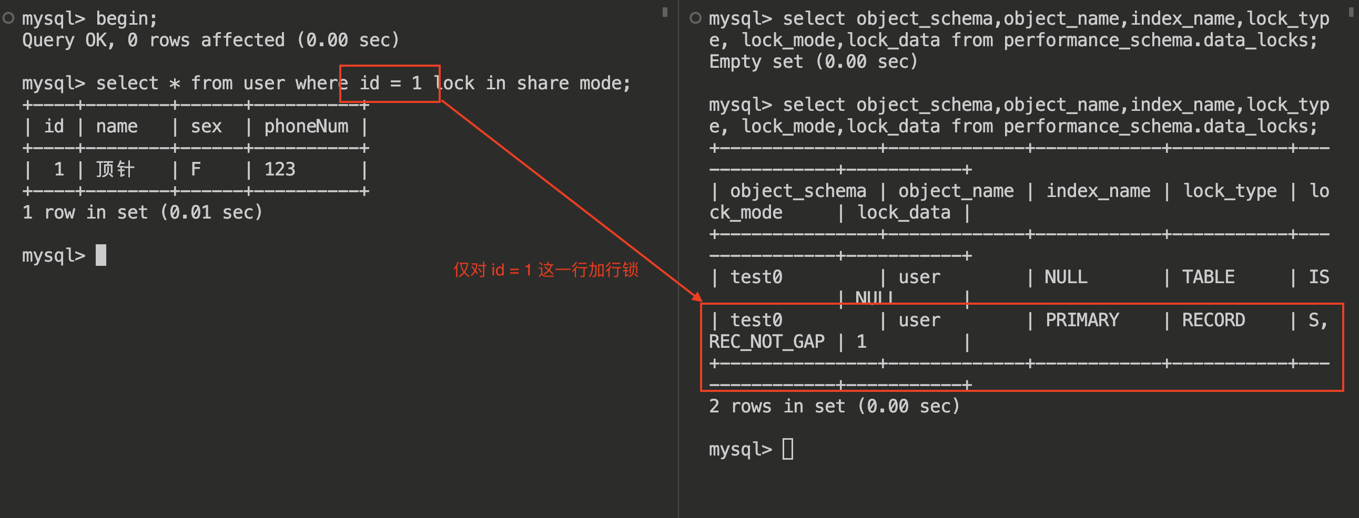The image size is (1359, 518).
Task: Click the "2 rows in set" result line
Action: point(834,406)
